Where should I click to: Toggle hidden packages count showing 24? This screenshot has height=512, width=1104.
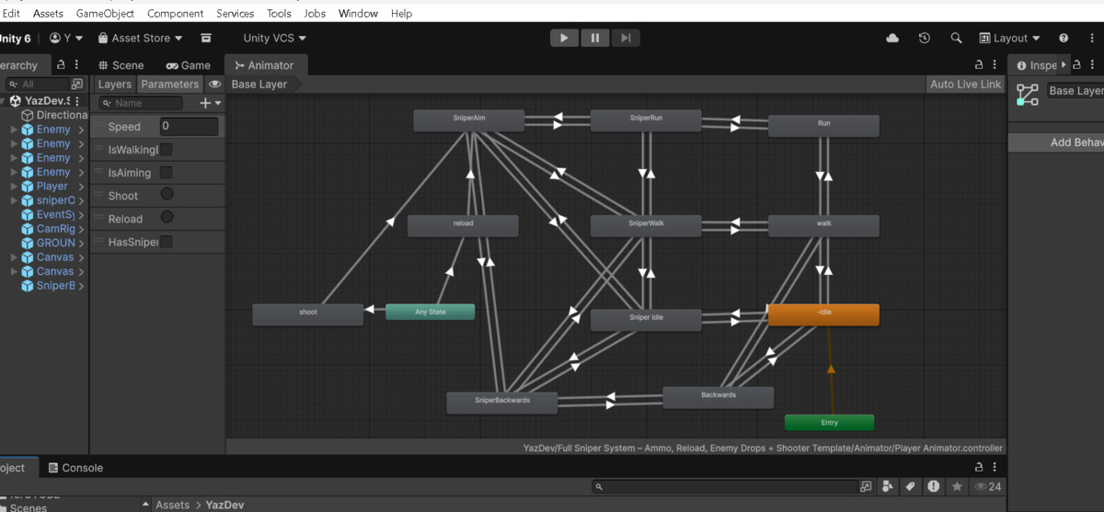click(x=987, y=486)
